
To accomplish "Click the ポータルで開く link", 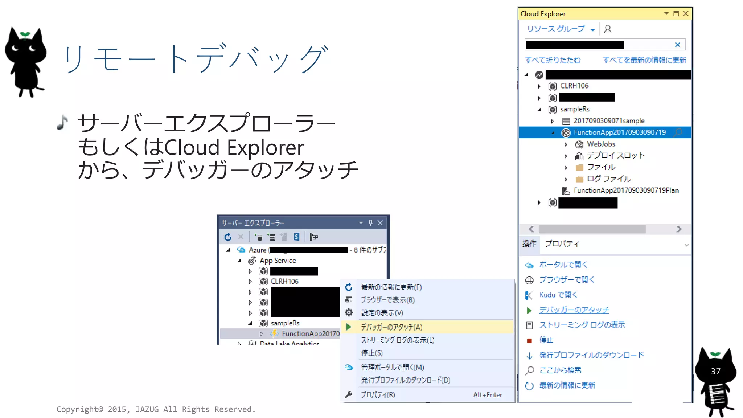I will coord(563,265).
